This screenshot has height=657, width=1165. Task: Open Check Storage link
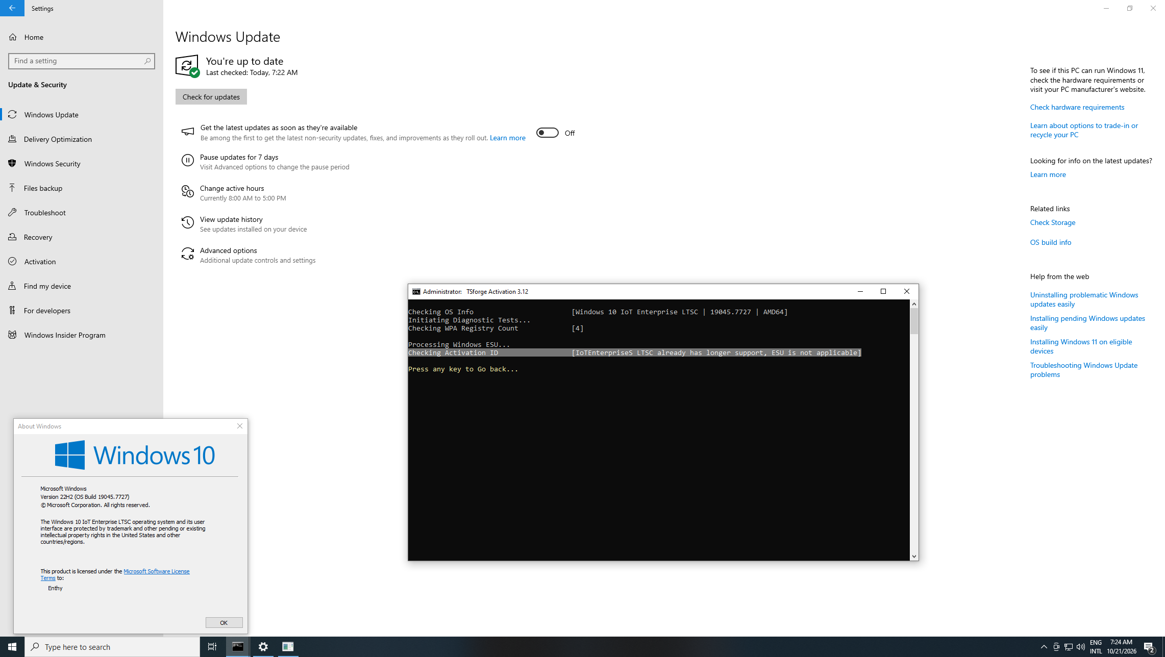point(1052,222)
